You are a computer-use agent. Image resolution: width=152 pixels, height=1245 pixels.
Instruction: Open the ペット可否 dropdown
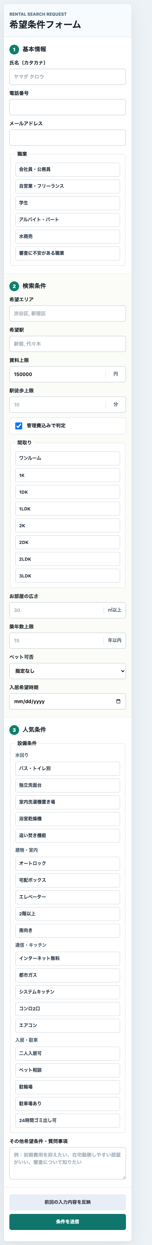click(x=67, y=671)
